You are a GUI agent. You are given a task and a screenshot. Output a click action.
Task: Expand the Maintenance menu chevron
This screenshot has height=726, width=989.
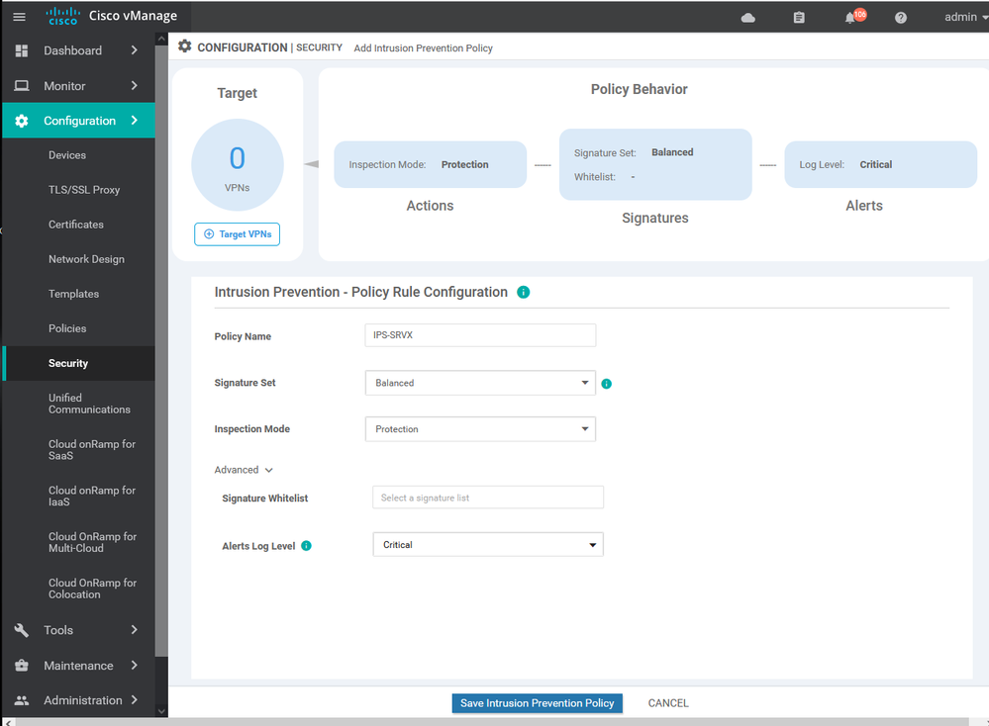tap(134, 666)
